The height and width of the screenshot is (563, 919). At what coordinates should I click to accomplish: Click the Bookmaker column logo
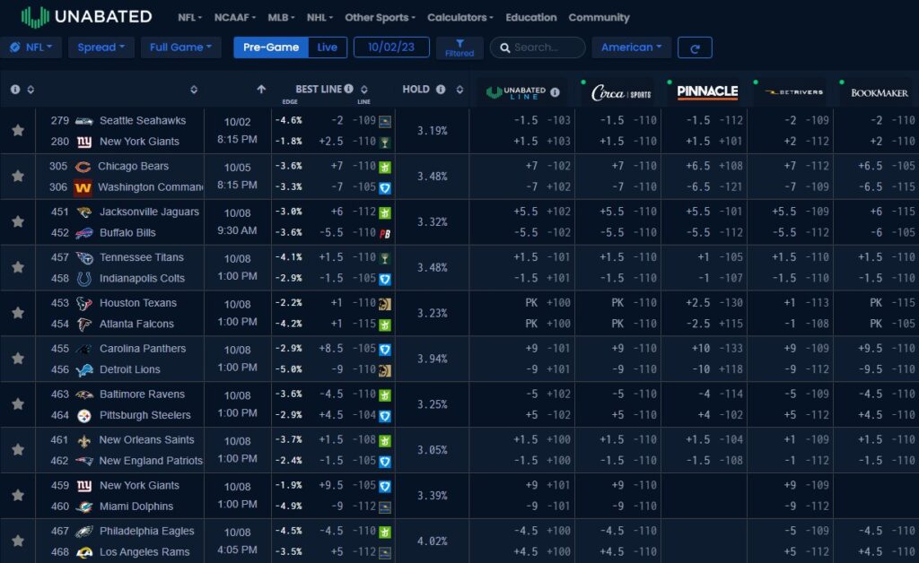pyautogui.click(x=880, y=93)
